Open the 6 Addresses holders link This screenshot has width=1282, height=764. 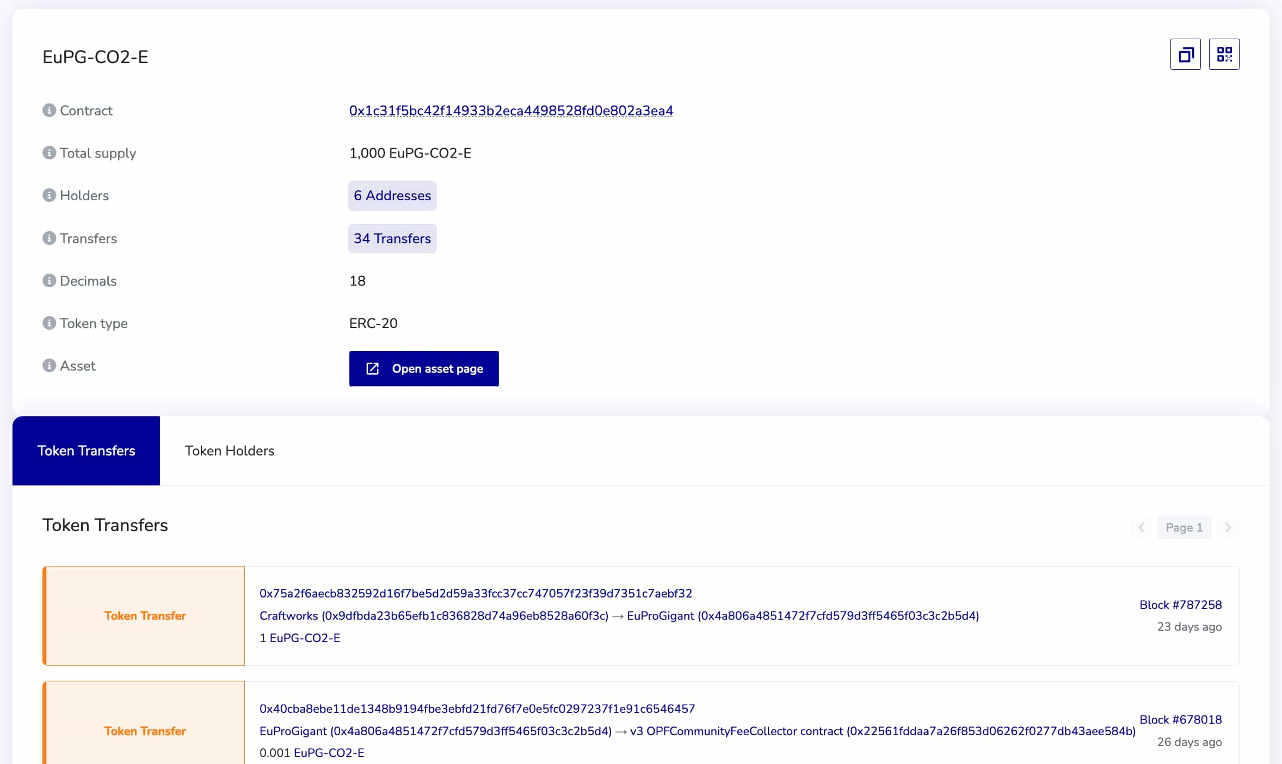pyautogui.click(x=392, y=195)
